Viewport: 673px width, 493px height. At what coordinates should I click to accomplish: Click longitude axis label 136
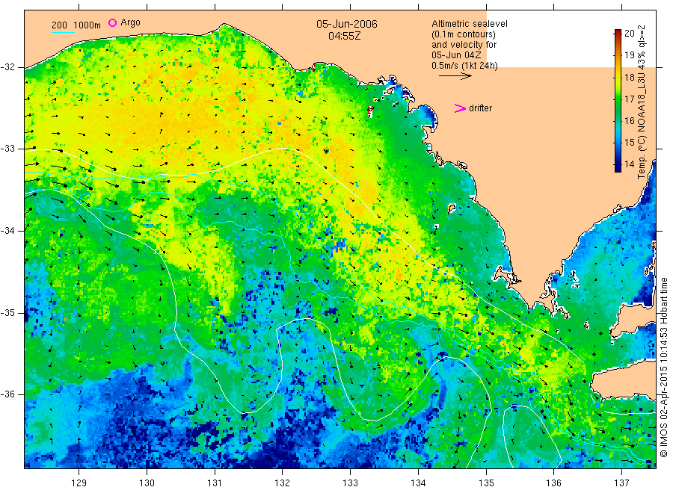click(553, 483)
